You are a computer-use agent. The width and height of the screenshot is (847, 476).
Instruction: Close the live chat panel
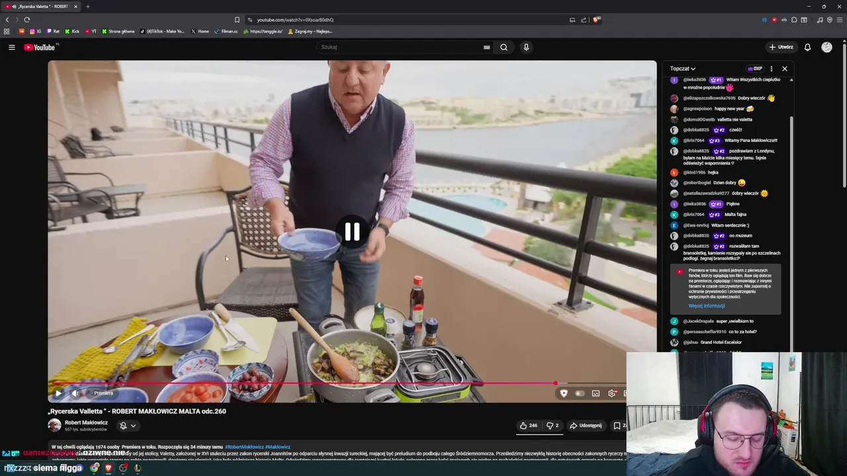(x=785, y=69)
